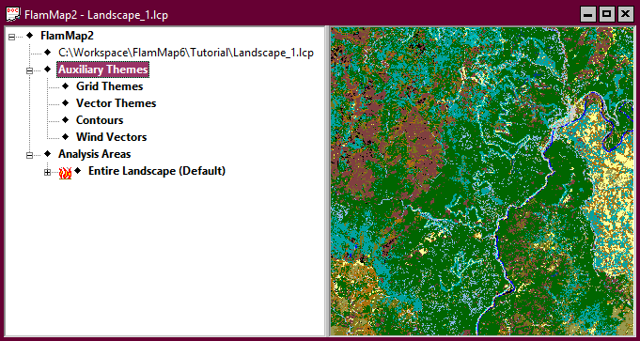This screenshot has height=341, width=640.
Task: Click the diamond bullet beside Grid Themes
Action: (x=65, y=86)
